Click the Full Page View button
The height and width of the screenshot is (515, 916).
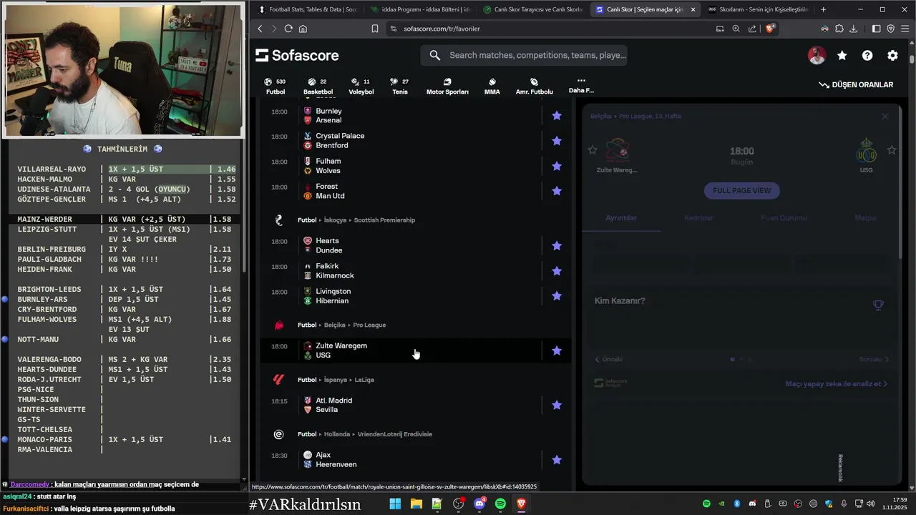click(x=741, y=190)
